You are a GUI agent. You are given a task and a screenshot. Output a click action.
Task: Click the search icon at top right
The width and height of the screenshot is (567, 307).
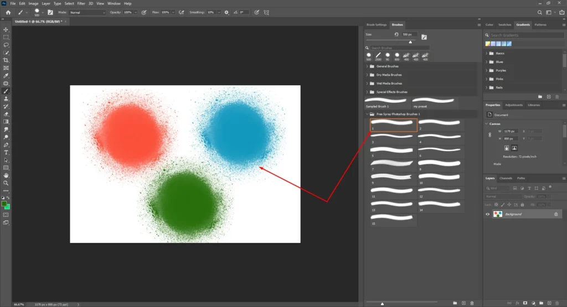click(539, 12)
